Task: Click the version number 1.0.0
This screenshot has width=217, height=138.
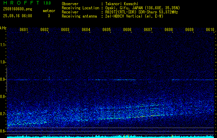Action: [47, 3]
